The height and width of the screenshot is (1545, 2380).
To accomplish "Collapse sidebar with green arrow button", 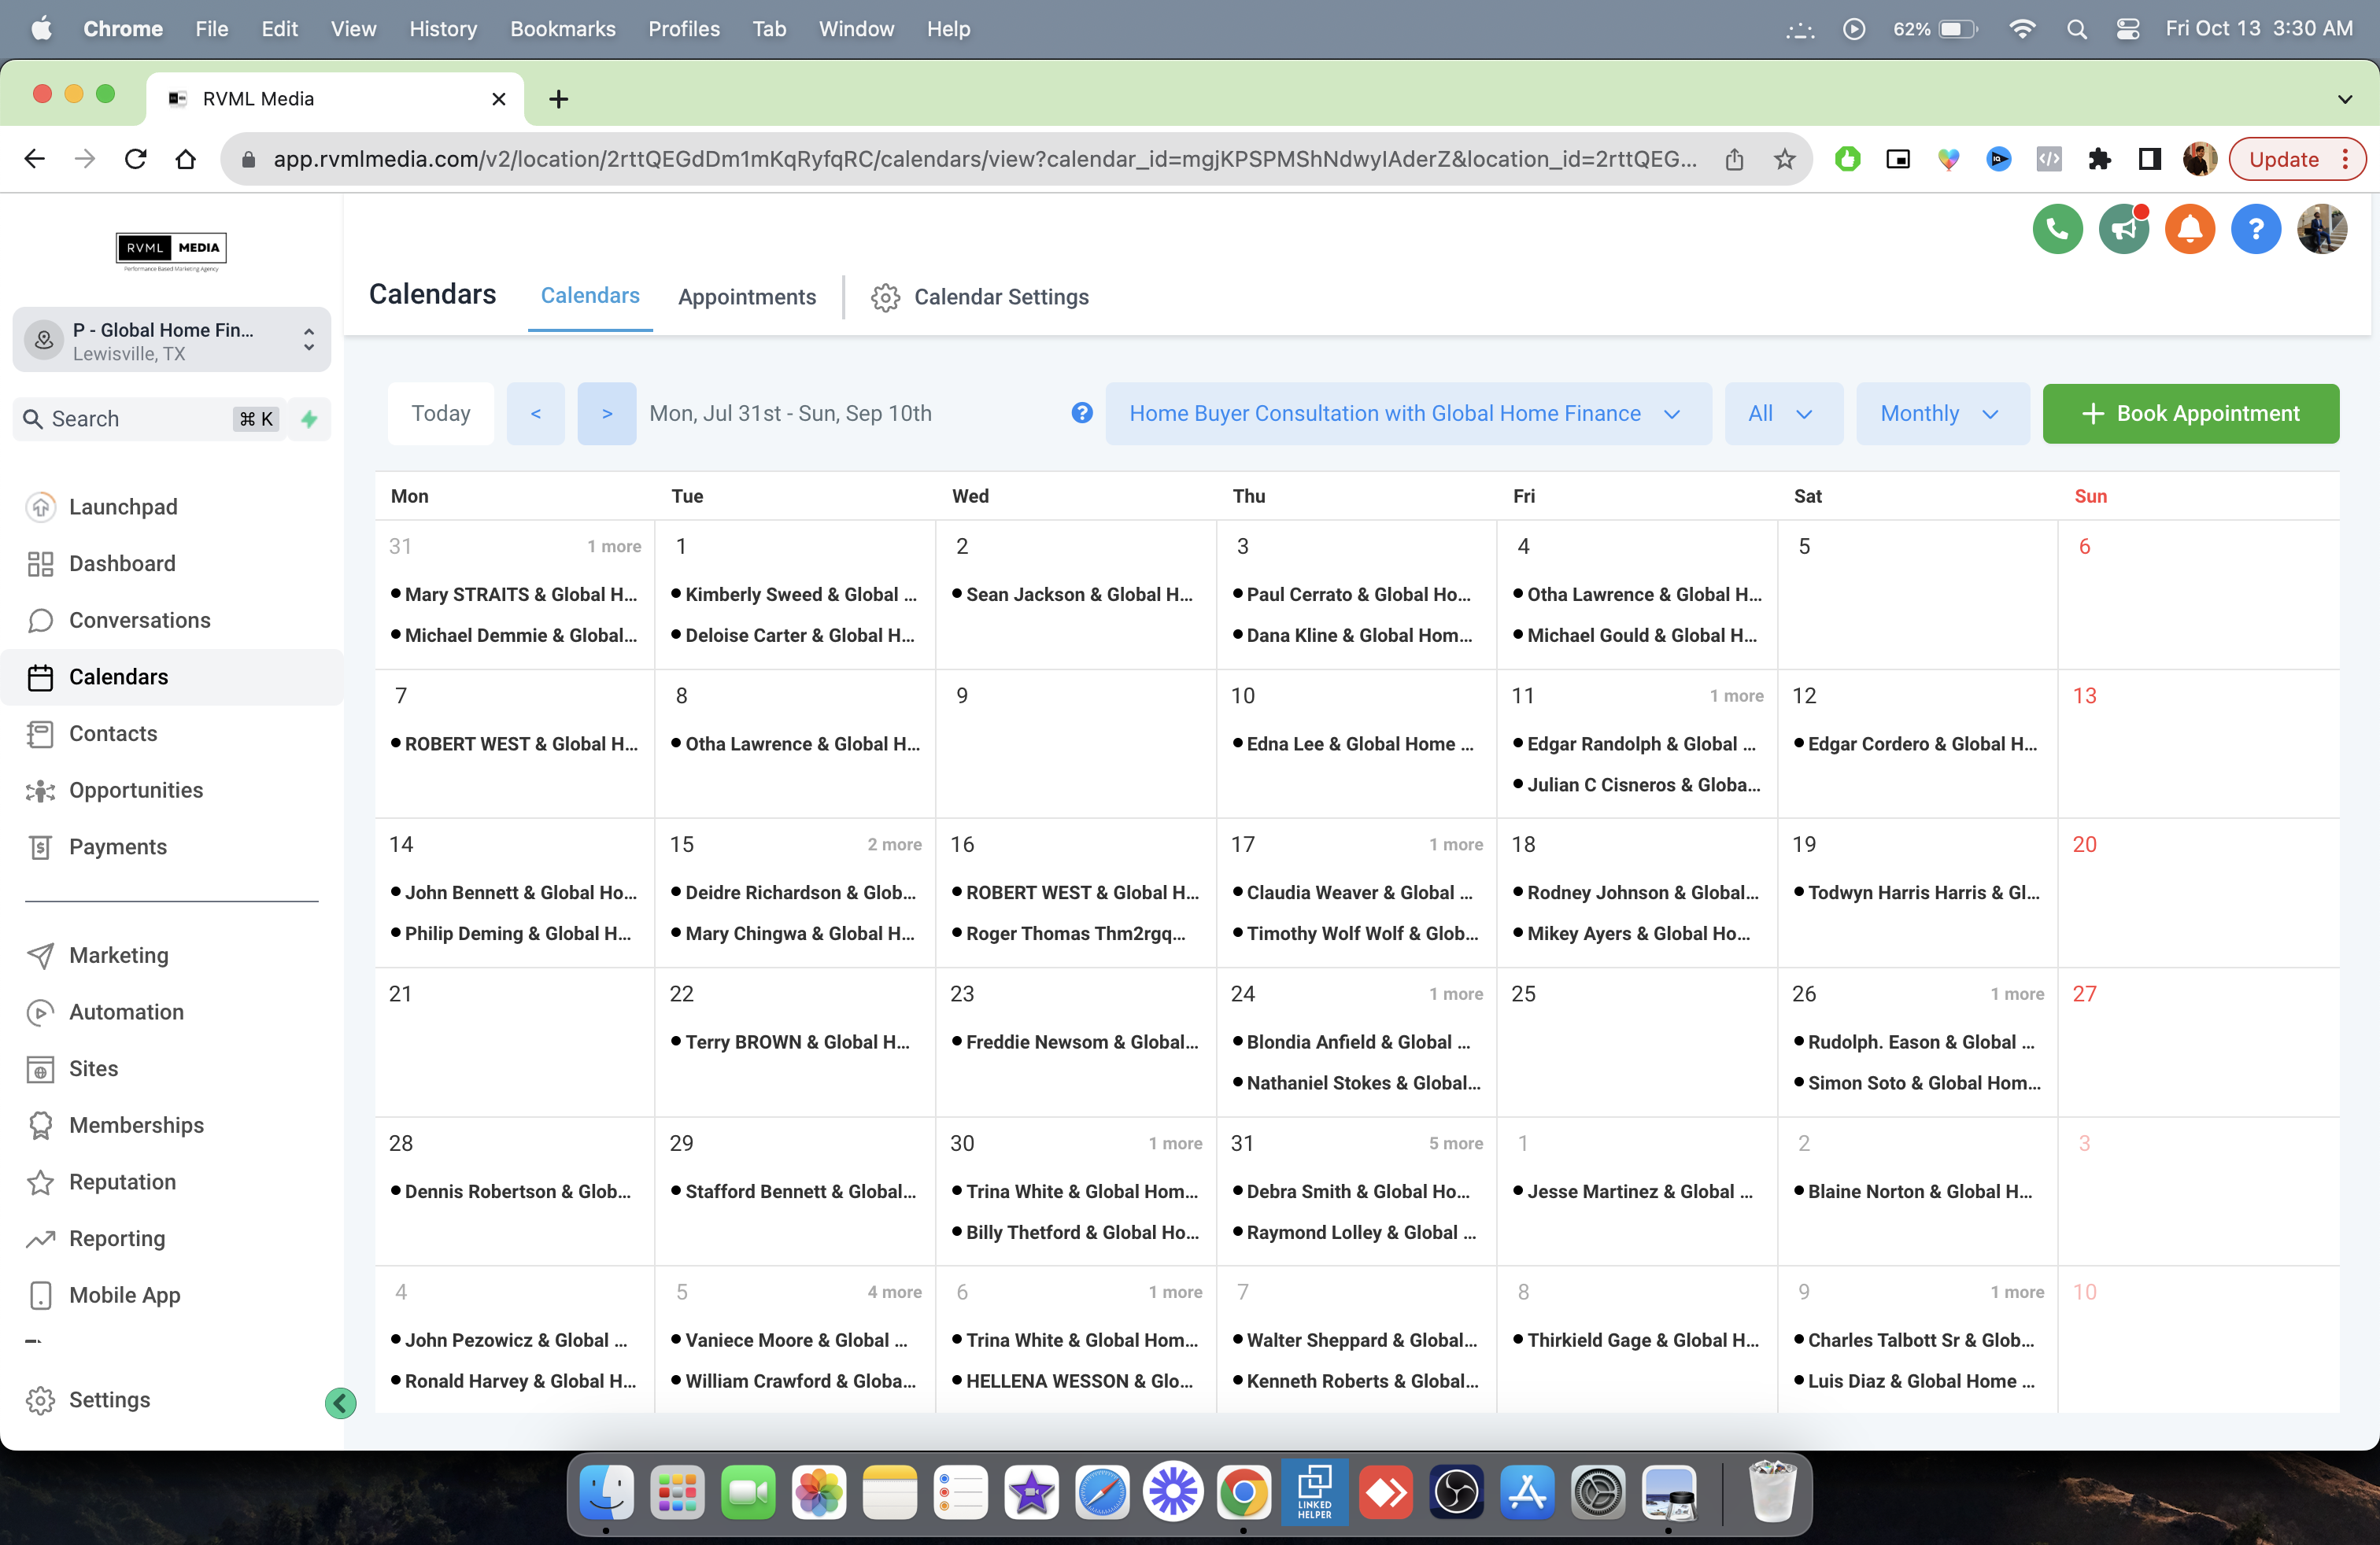I will [340, 1403].
